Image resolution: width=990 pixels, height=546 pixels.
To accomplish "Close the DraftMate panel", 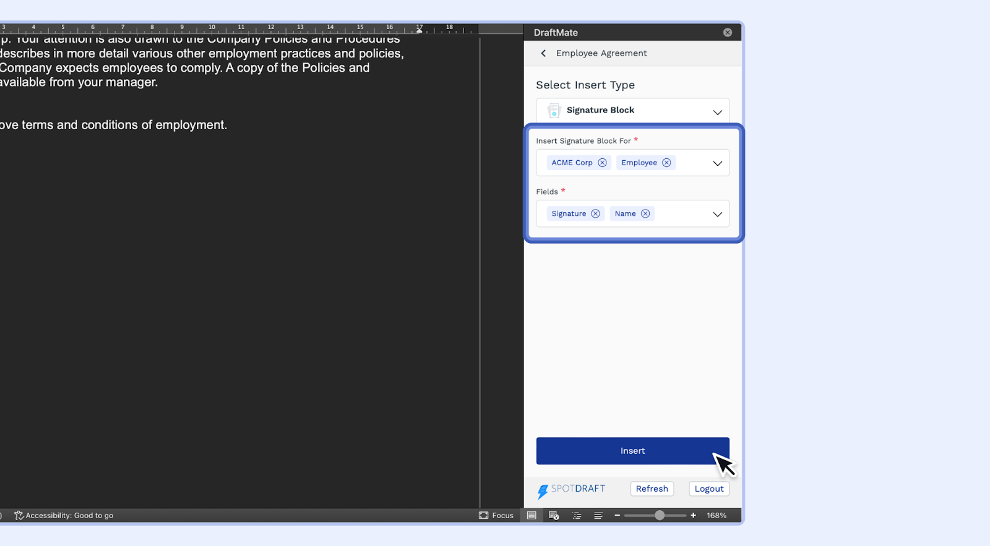I will click(728, 33).
